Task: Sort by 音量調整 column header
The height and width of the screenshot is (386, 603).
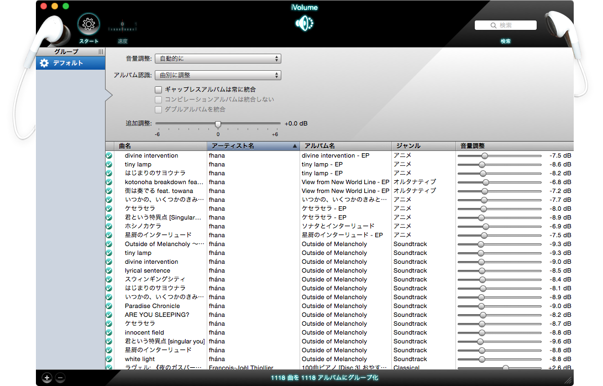Action: click(x=515, y=146)
